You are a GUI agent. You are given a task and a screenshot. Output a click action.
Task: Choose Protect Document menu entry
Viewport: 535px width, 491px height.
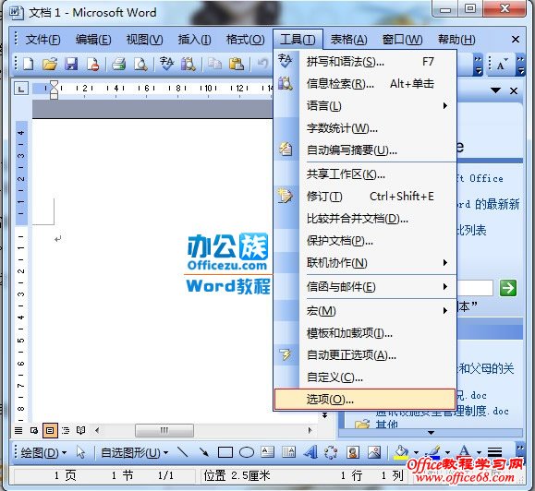pyautogui.click(x=365, y=241)
